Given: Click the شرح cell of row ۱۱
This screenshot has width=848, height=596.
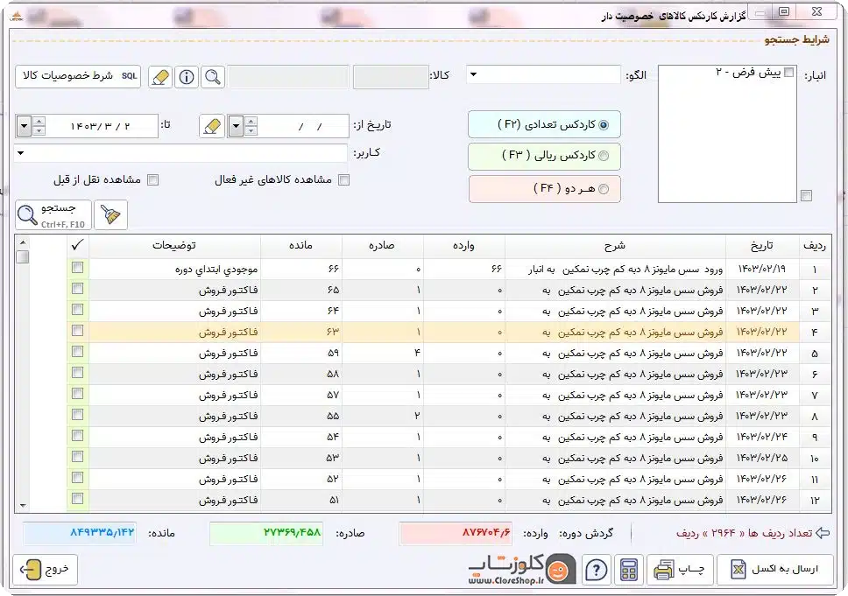Looking at the screenshot, I should [615, 479].
